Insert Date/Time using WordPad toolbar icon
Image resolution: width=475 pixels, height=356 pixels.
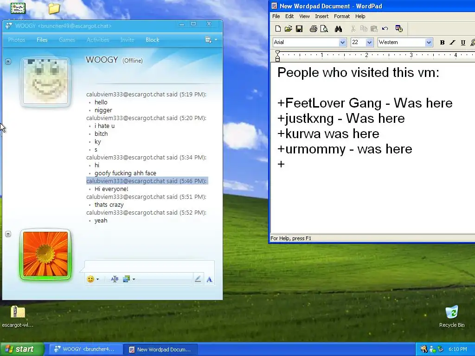tap(399, 29)
